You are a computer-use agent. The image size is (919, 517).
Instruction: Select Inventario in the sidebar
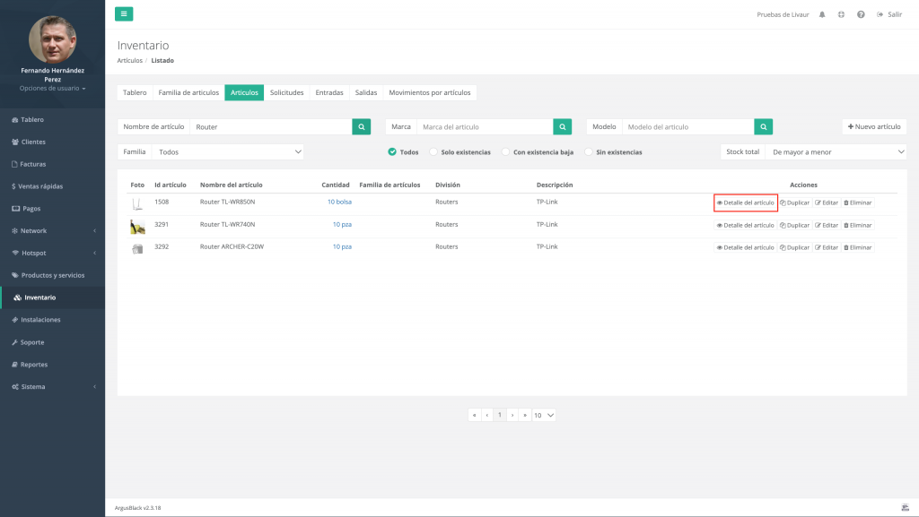point(53,297)
